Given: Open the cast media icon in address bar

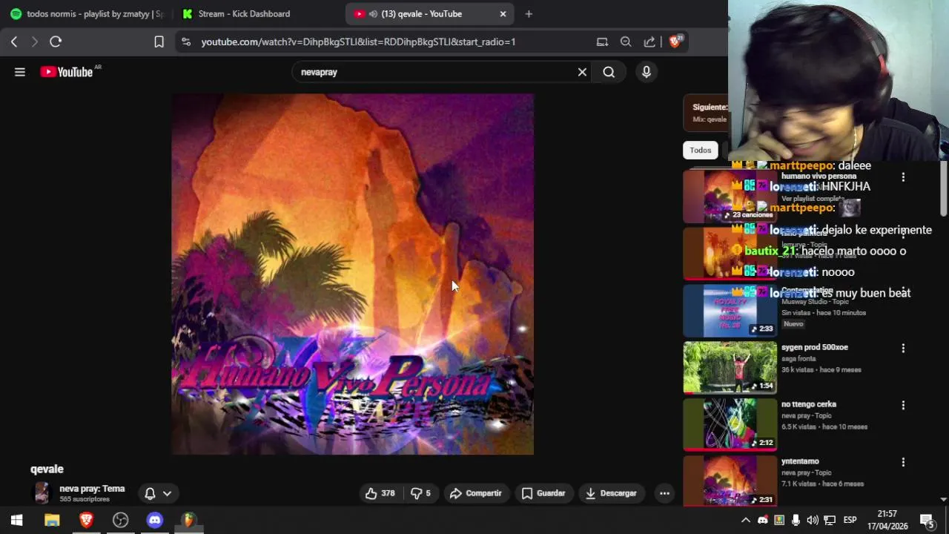Looking at the screenshot, I should click(x=602, y=42).
